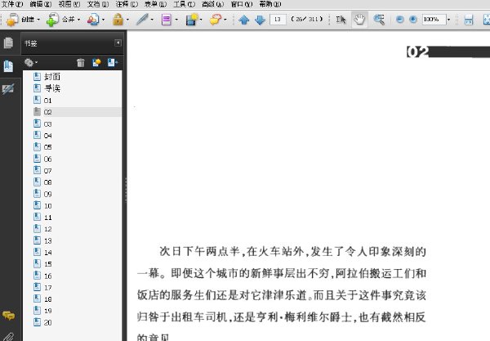Screen dimensions: 490x341
Task: Click the Security padlock icon
Action: [118, 20]
